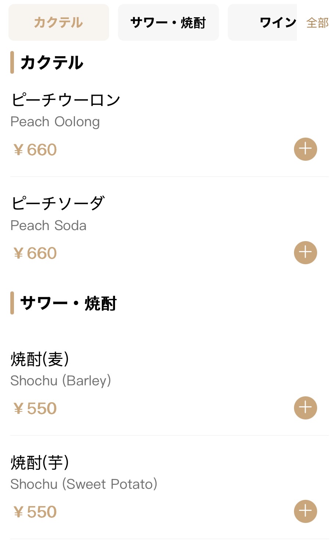
Task: Choose the 焼酎(芋) item title
Action: click(40, 462)
